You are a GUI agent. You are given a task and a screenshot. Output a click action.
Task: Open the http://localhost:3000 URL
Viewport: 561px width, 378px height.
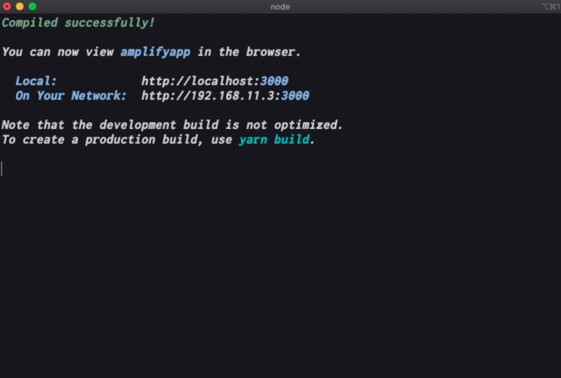click(x=215, y=82)
